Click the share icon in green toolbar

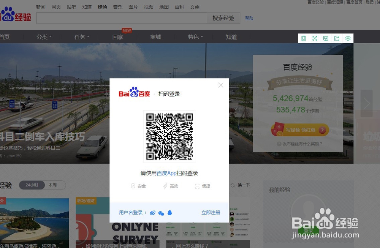337,38
